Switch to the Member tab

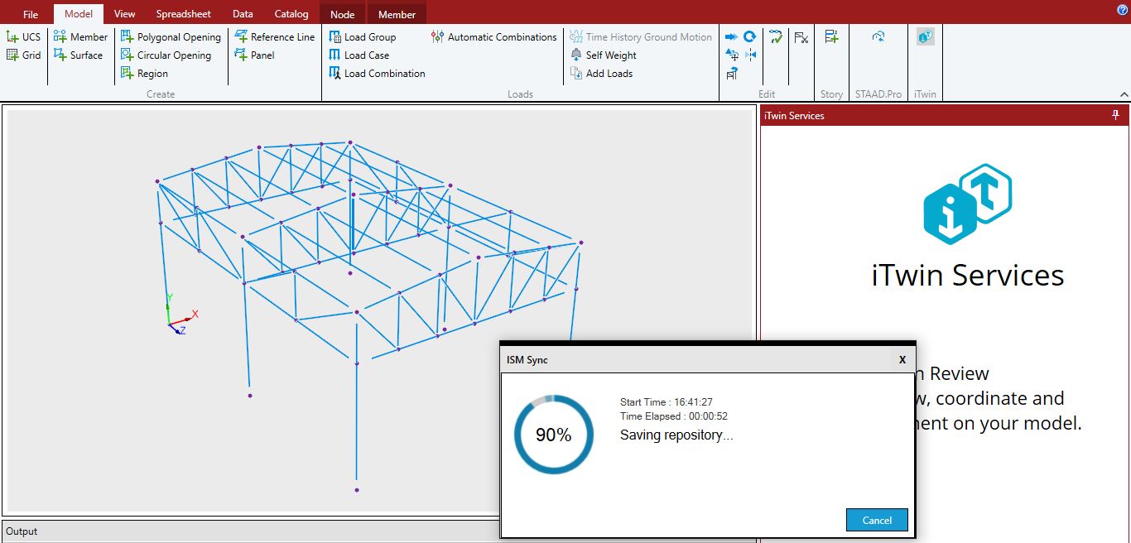[397, 14]
